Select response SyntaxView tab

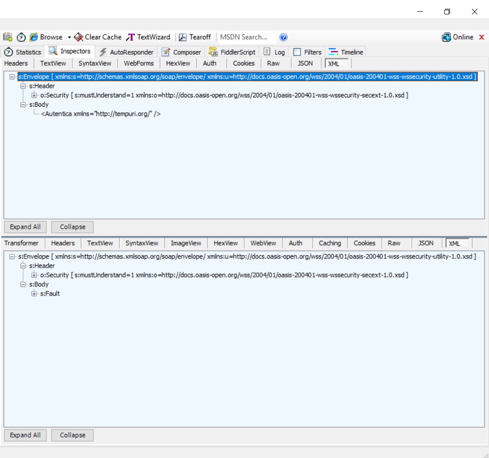(142, 243)
